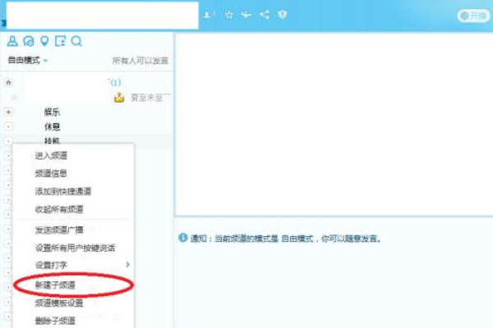Select 新建子频道 from context menu
This screenshot has width=493, height=328.
(54, 284)
